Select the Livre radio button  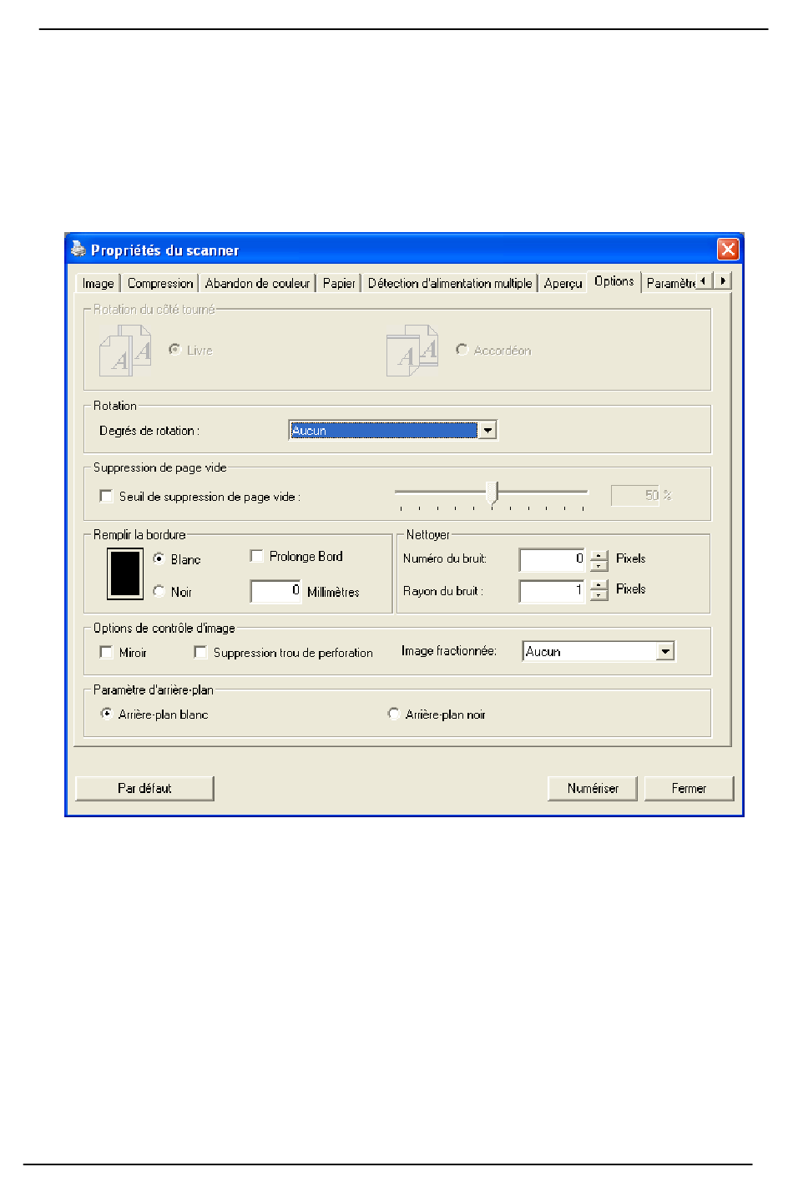(x=174, y=350)
